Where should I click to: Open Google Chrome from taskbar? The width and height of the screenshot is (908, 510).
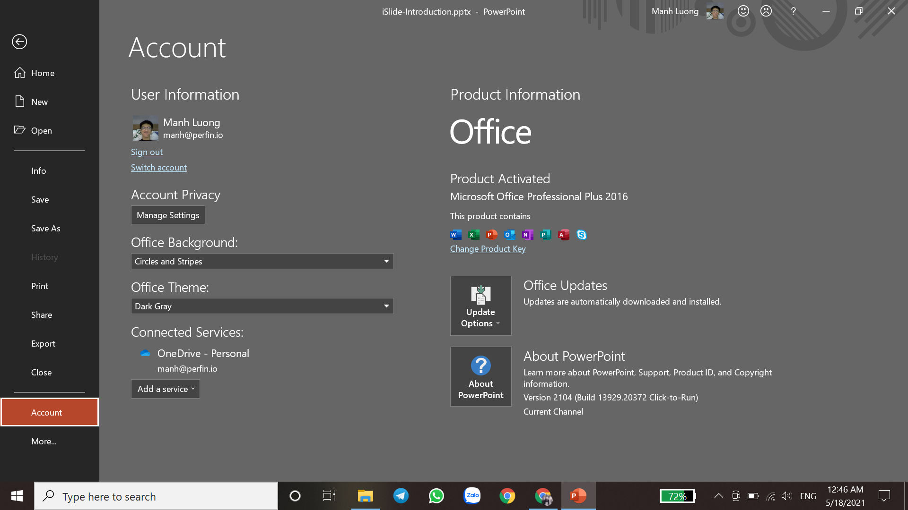[507, 496]
